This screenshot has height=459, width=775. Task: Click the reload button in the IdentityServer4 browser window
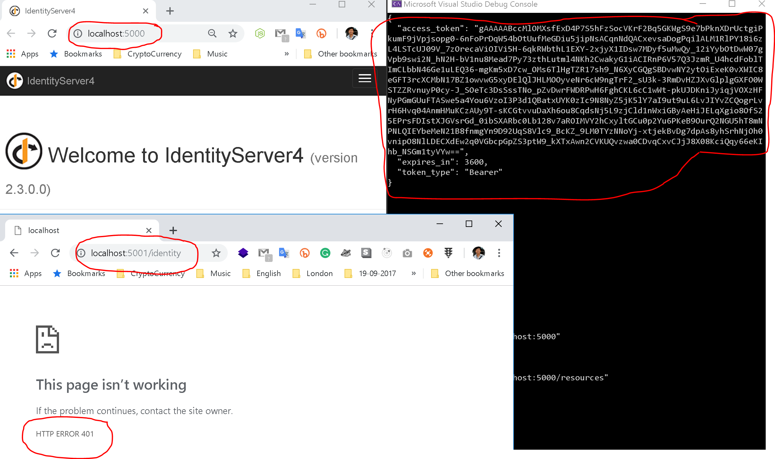pos(52,33)
